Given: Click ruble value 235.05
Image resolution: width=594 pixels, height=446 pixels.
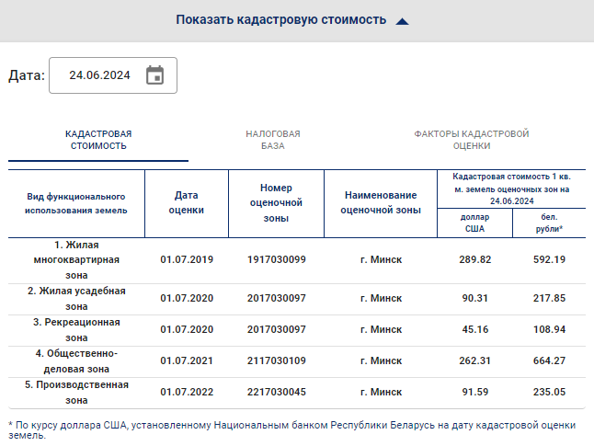Looking at the screenshot, I should point(549,392).
